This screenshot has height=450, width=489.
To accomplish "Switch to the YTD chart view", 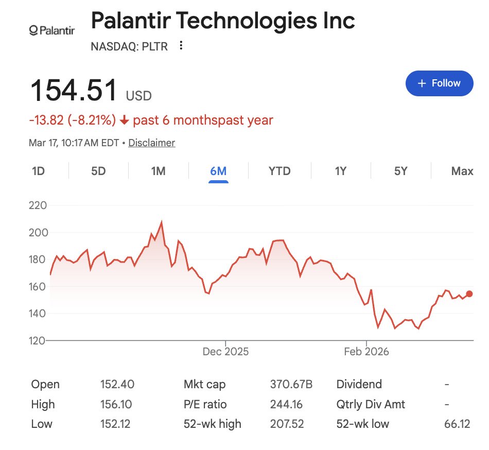I will coord(280,171).
